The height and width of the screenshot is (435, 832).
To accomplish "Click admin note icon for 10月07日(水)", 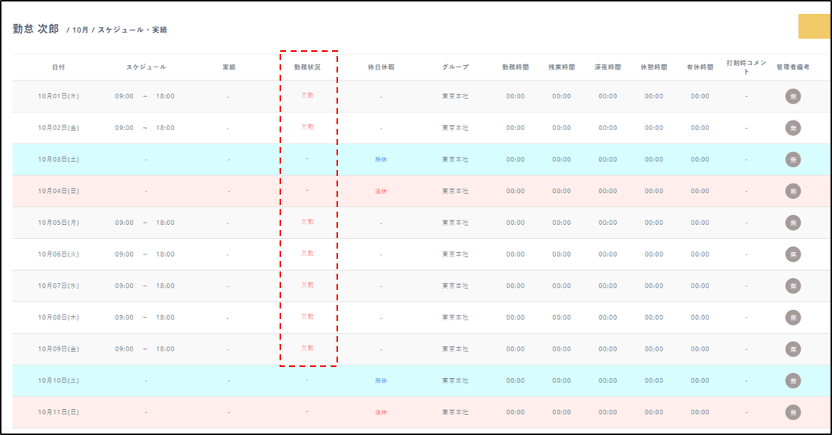I will click(x=793, y=286).
